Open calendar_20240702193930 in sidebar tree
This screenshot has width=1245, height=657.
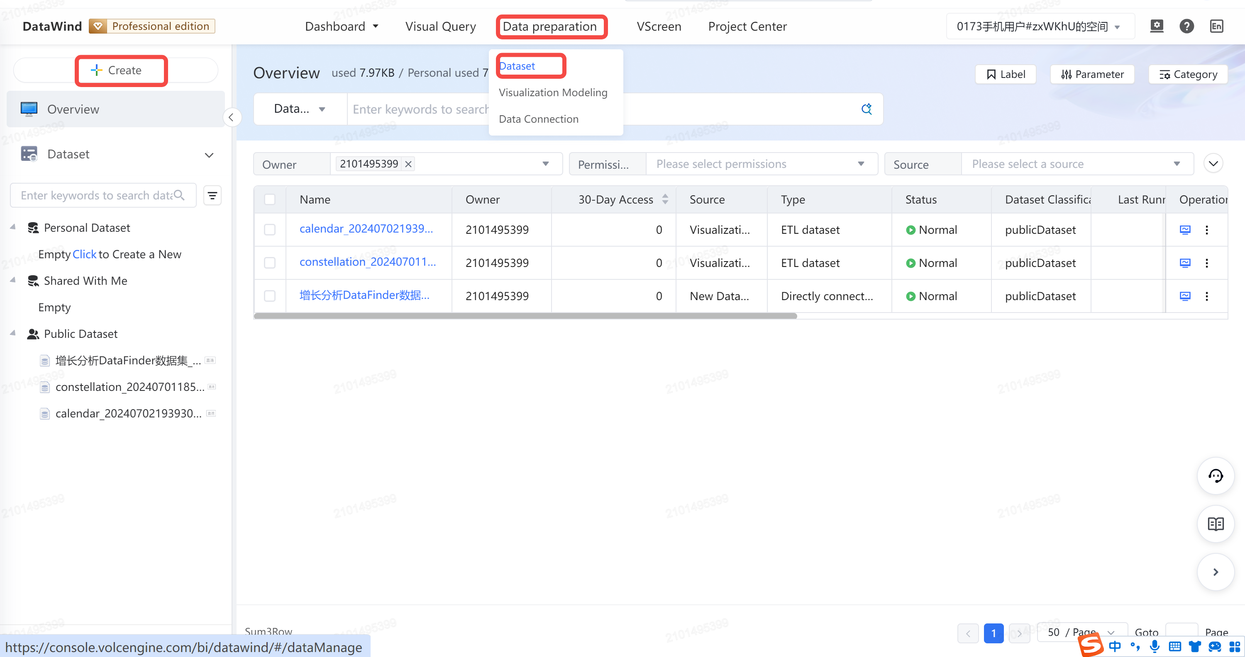click(127, 413)
